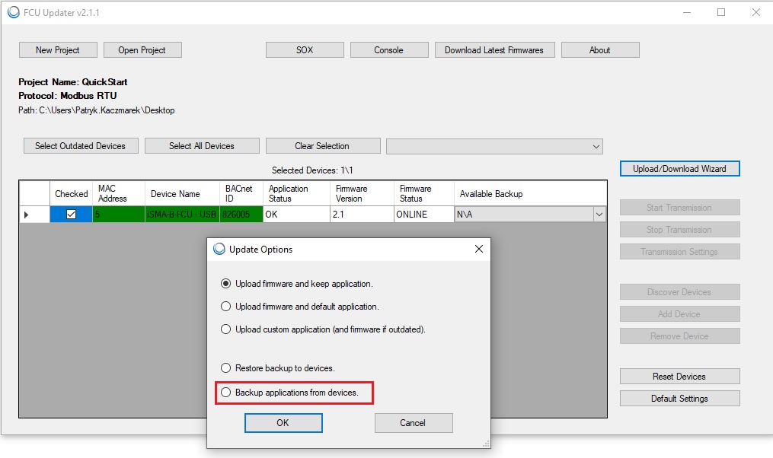
Task: Select 'Backup applications from devices' radio button
Action: (x=225, y=393)
